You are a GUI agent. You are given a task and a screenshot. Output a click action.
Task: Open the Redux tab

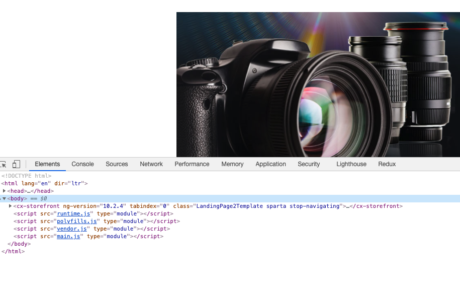(x=387, y=164)
